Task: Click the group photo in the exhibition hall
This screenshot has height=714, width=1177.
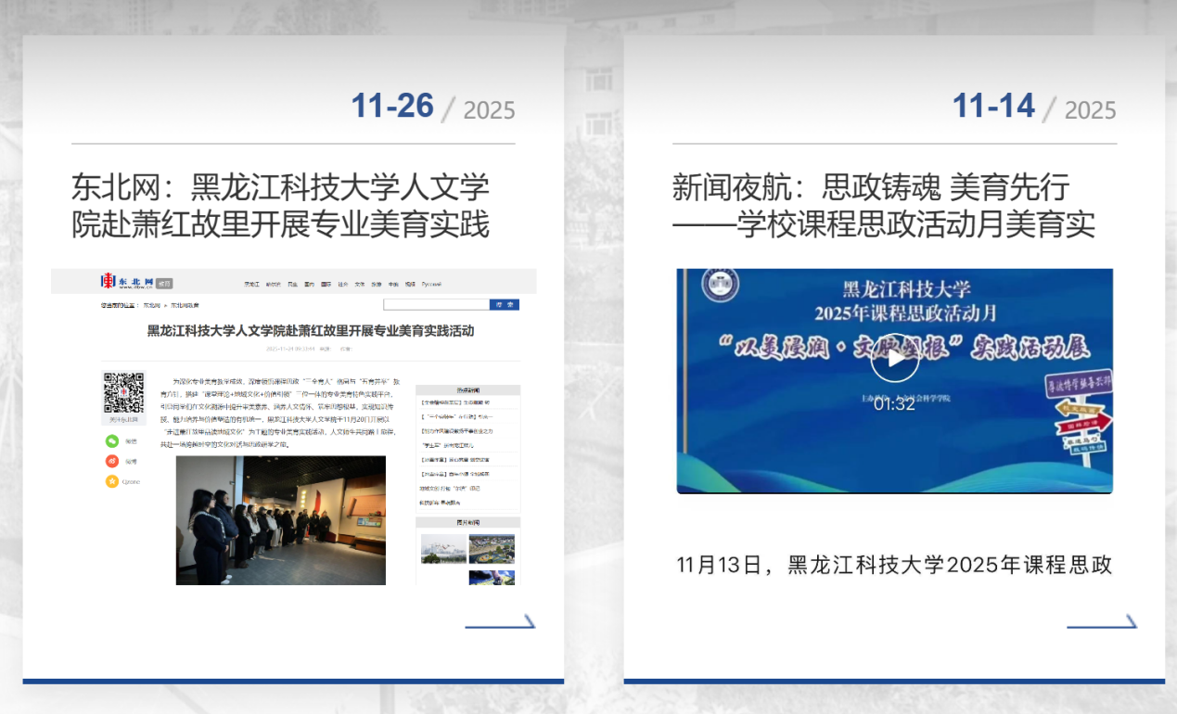Action: coord(280,520)
